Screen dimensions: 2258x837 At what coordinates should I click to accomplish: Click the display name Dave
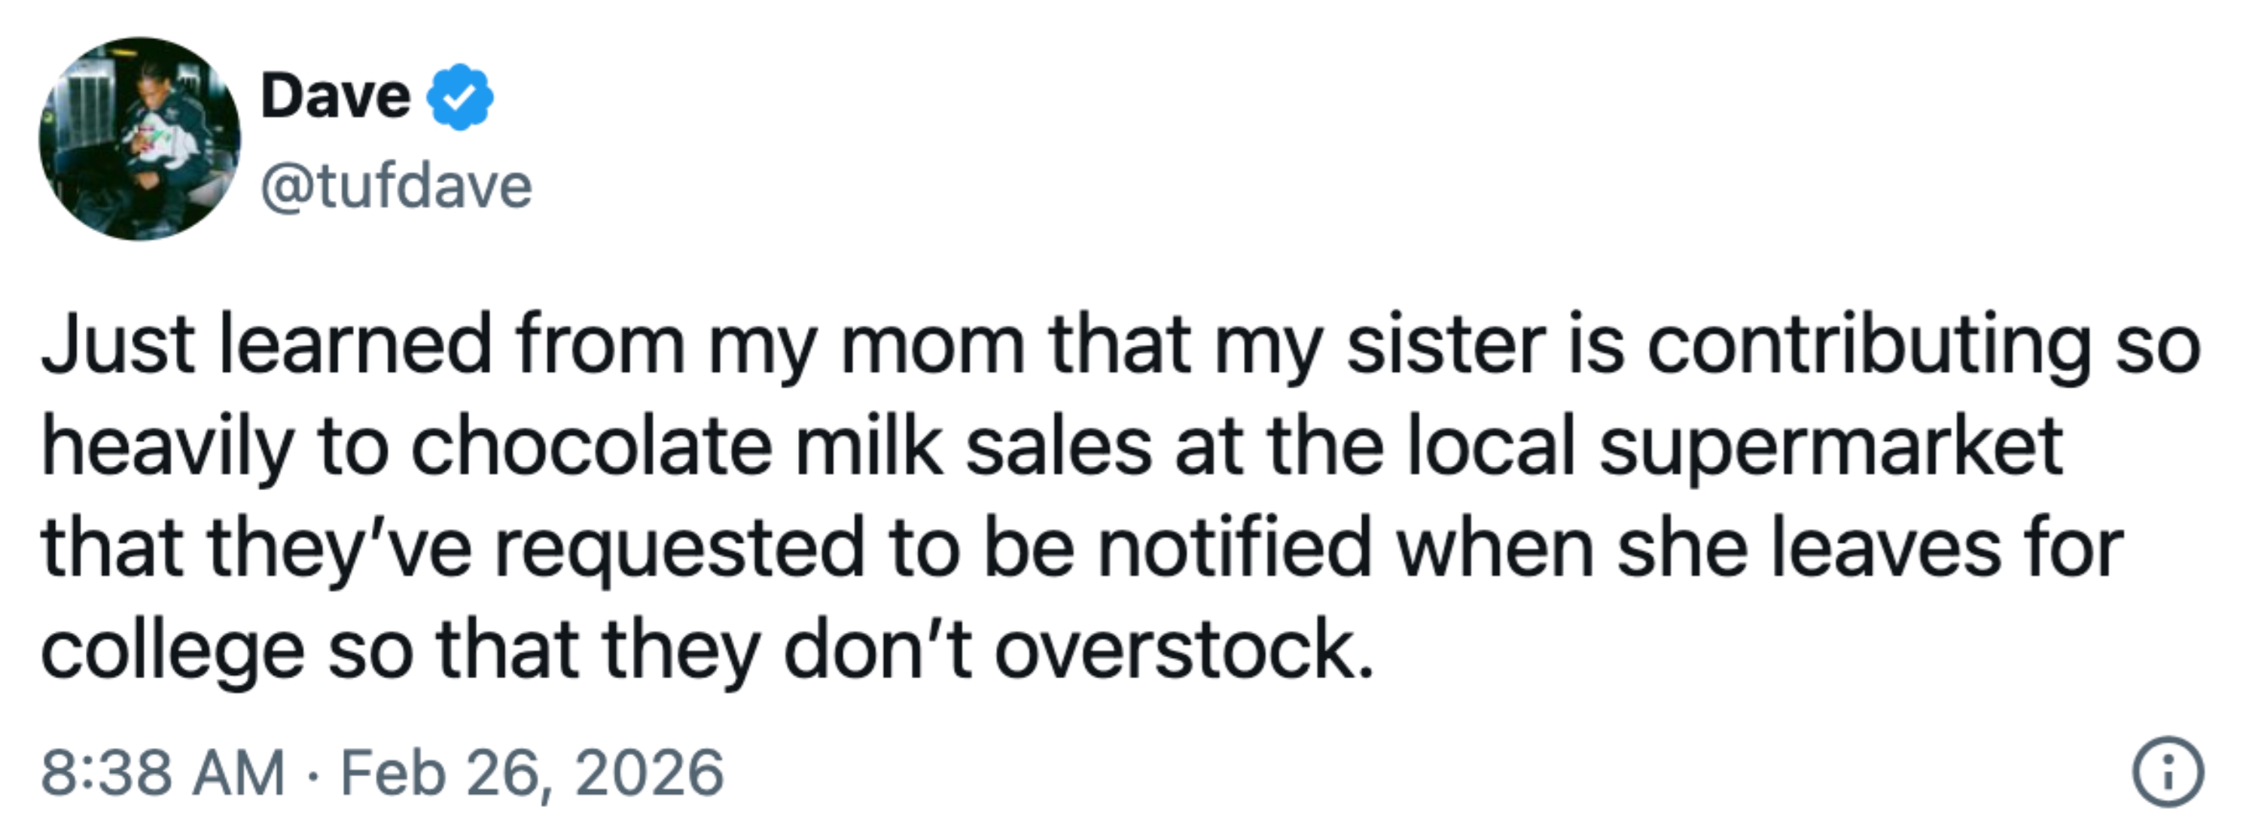coord(336,96)
